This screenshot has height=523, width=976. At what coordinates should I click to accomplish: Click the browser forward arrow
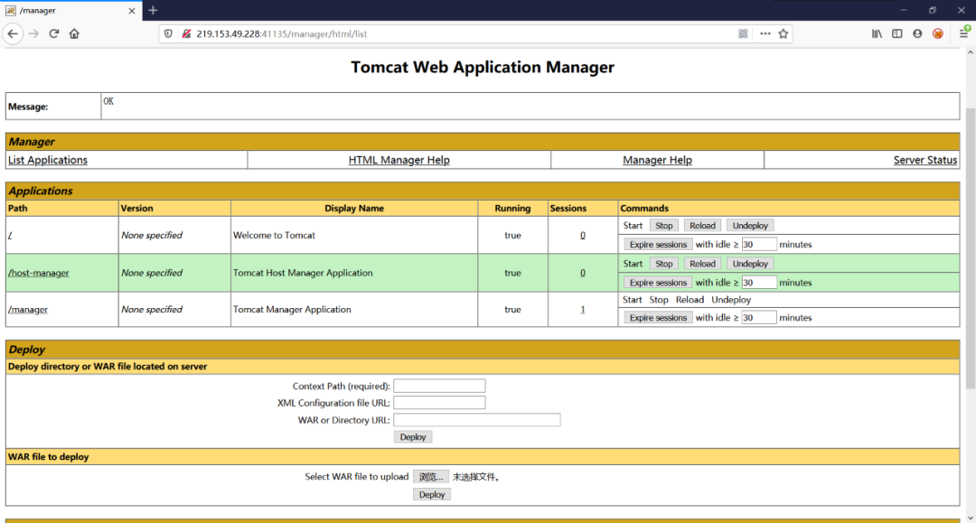coord(33,33)
